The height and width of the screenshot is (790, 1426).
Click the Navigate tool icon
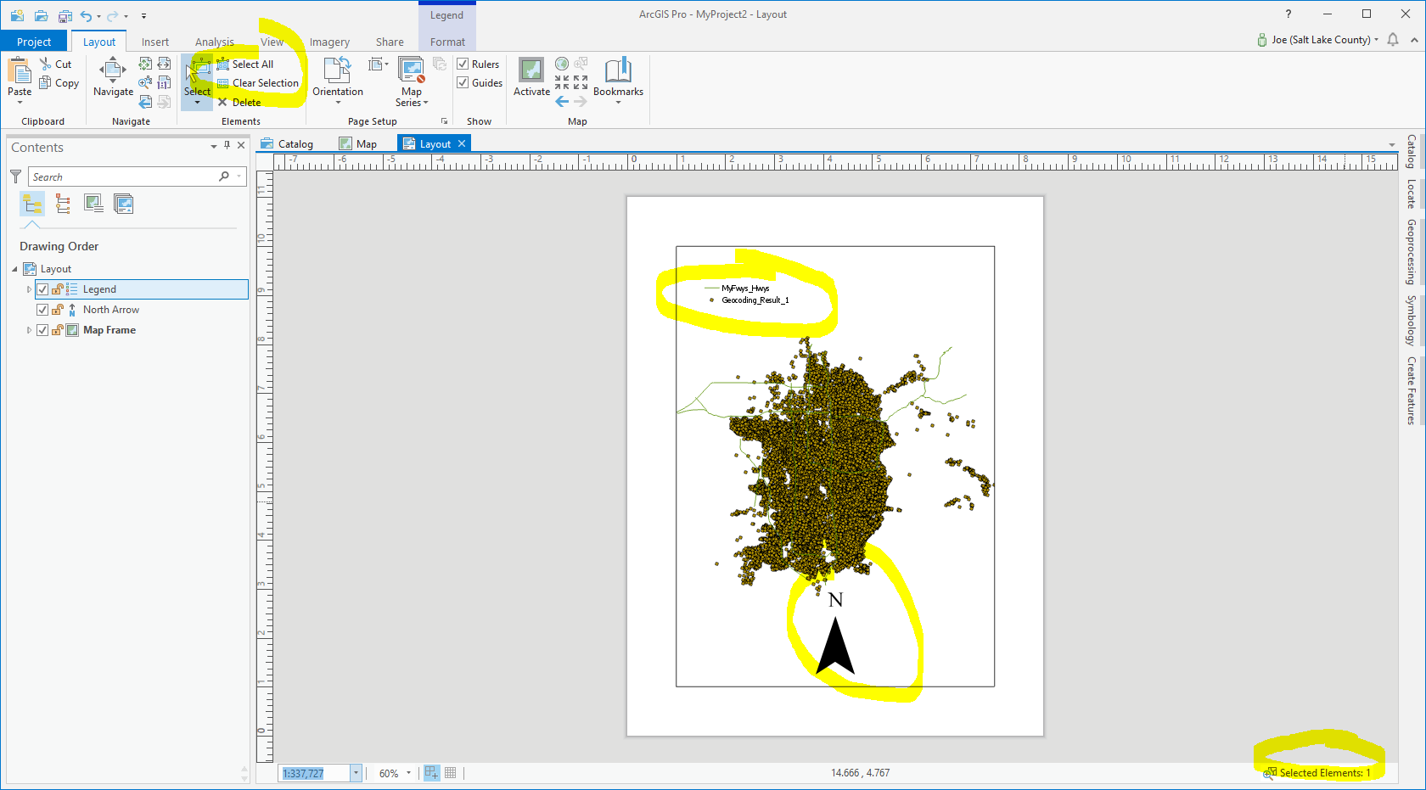coord(113,70)
